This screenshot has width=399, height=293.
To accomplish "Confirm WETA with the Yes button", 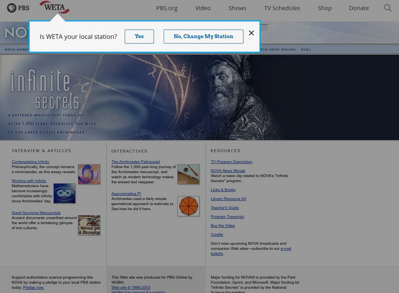I will (139, 36).
